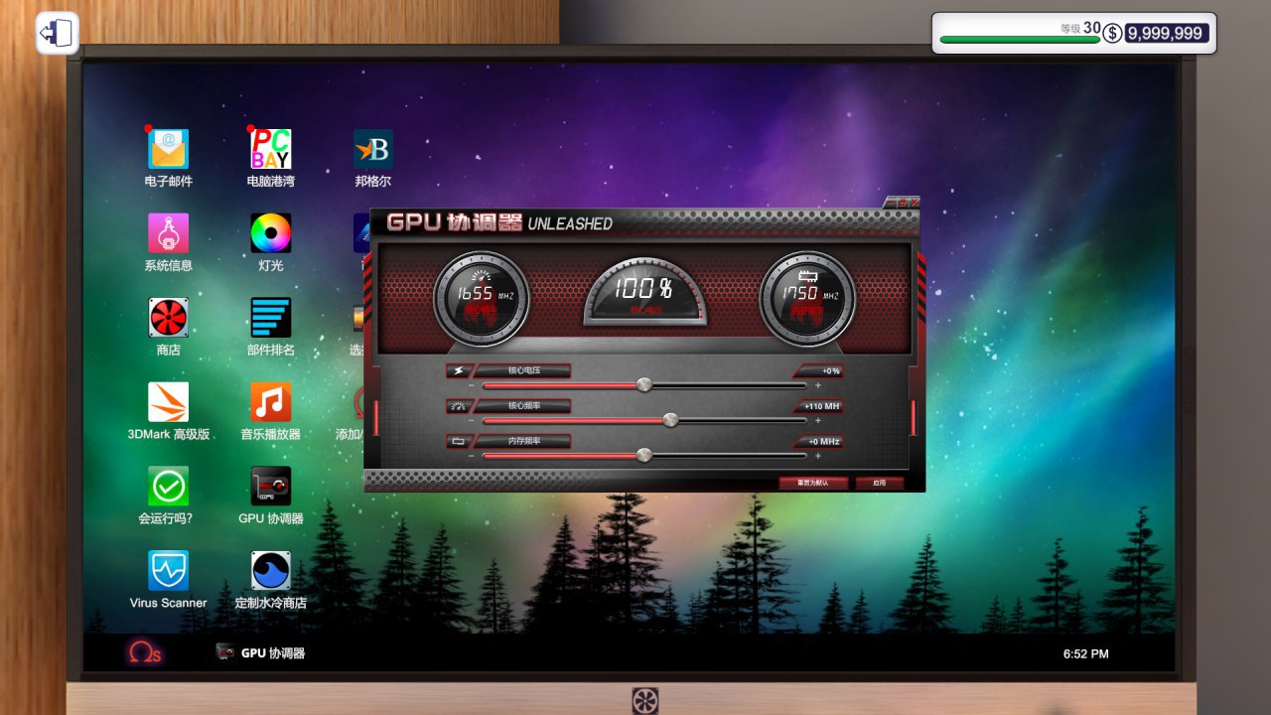
Task: Increase 核心电压 with the plus button
Action: point(818,385)
